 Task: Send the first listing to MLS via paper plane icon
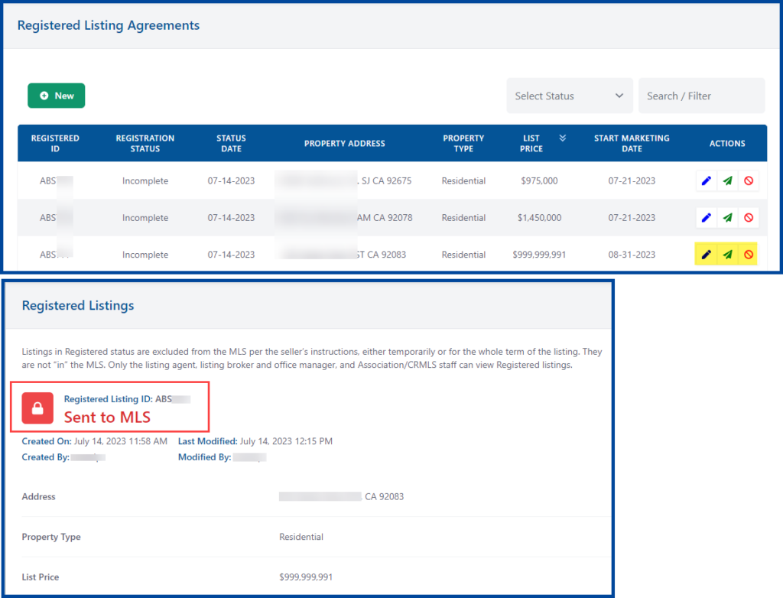(727, 180)
